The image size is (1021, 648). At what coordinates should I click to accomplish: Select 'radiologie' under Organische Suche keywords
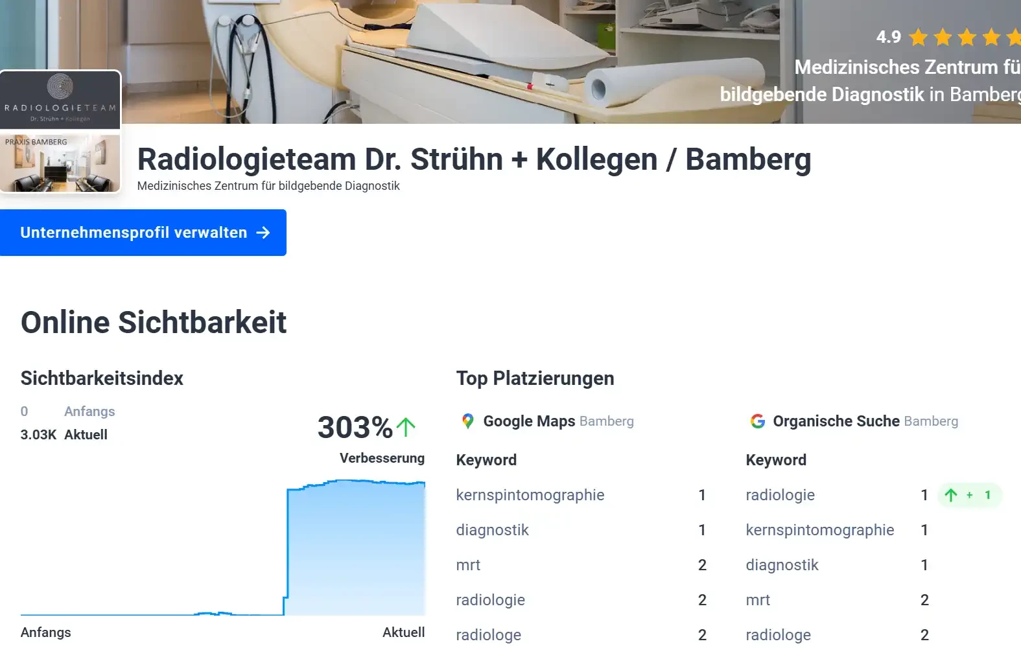[780, 495]
